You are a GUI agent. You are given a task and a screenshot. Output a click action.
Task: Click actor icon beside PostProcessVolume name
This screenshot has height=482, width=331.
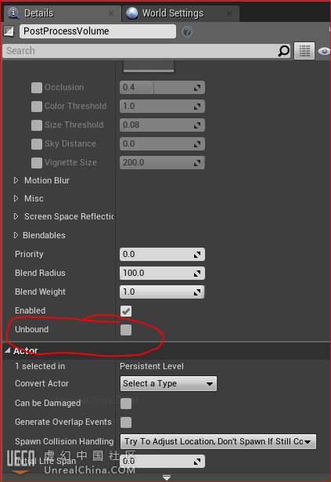[x=9, y=31]
